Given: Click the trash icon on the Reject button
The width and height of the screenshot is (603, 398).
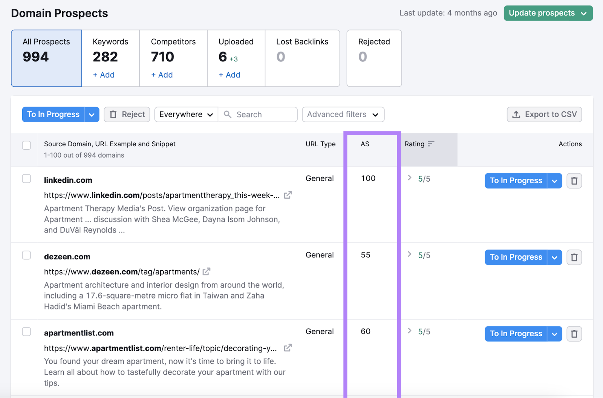Looking at the screenshot, I should point(113,114).
